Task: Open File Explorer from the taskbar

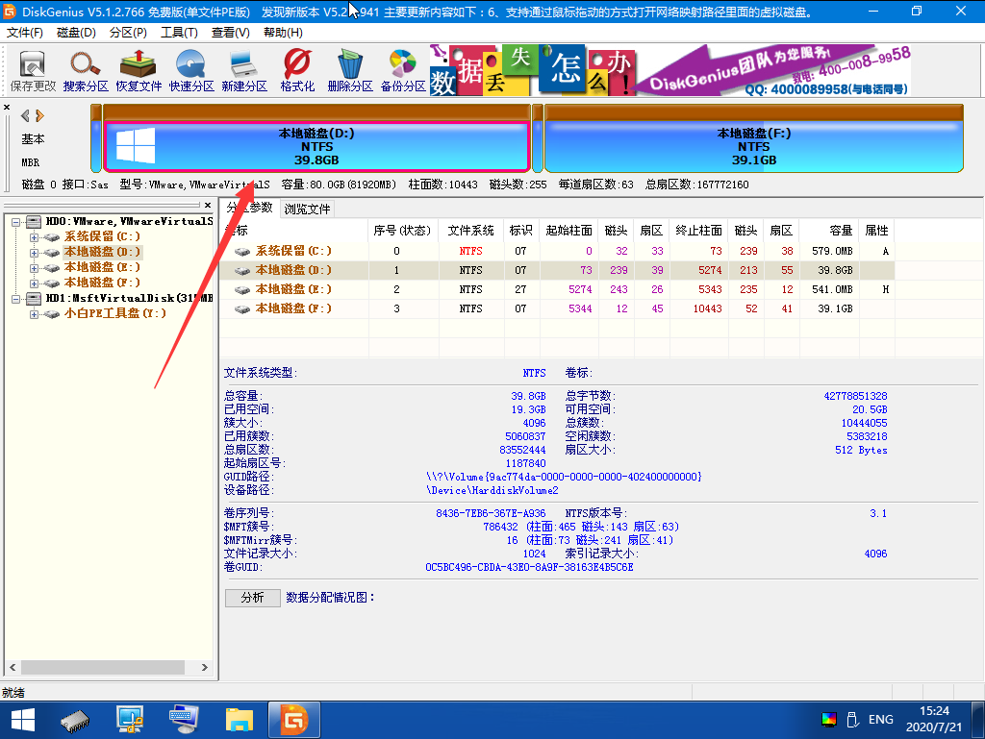Action: (x=239, y=719)
